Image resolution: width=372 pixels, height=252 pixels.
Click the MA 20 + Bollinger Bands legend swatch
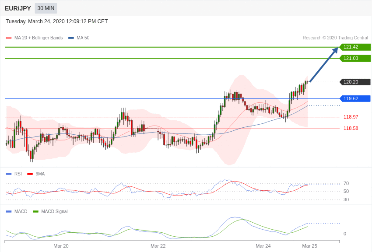(9, 38)
